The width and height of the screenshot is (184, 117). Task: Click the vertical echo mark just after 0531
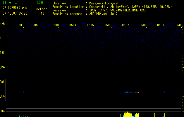[23, 92]
